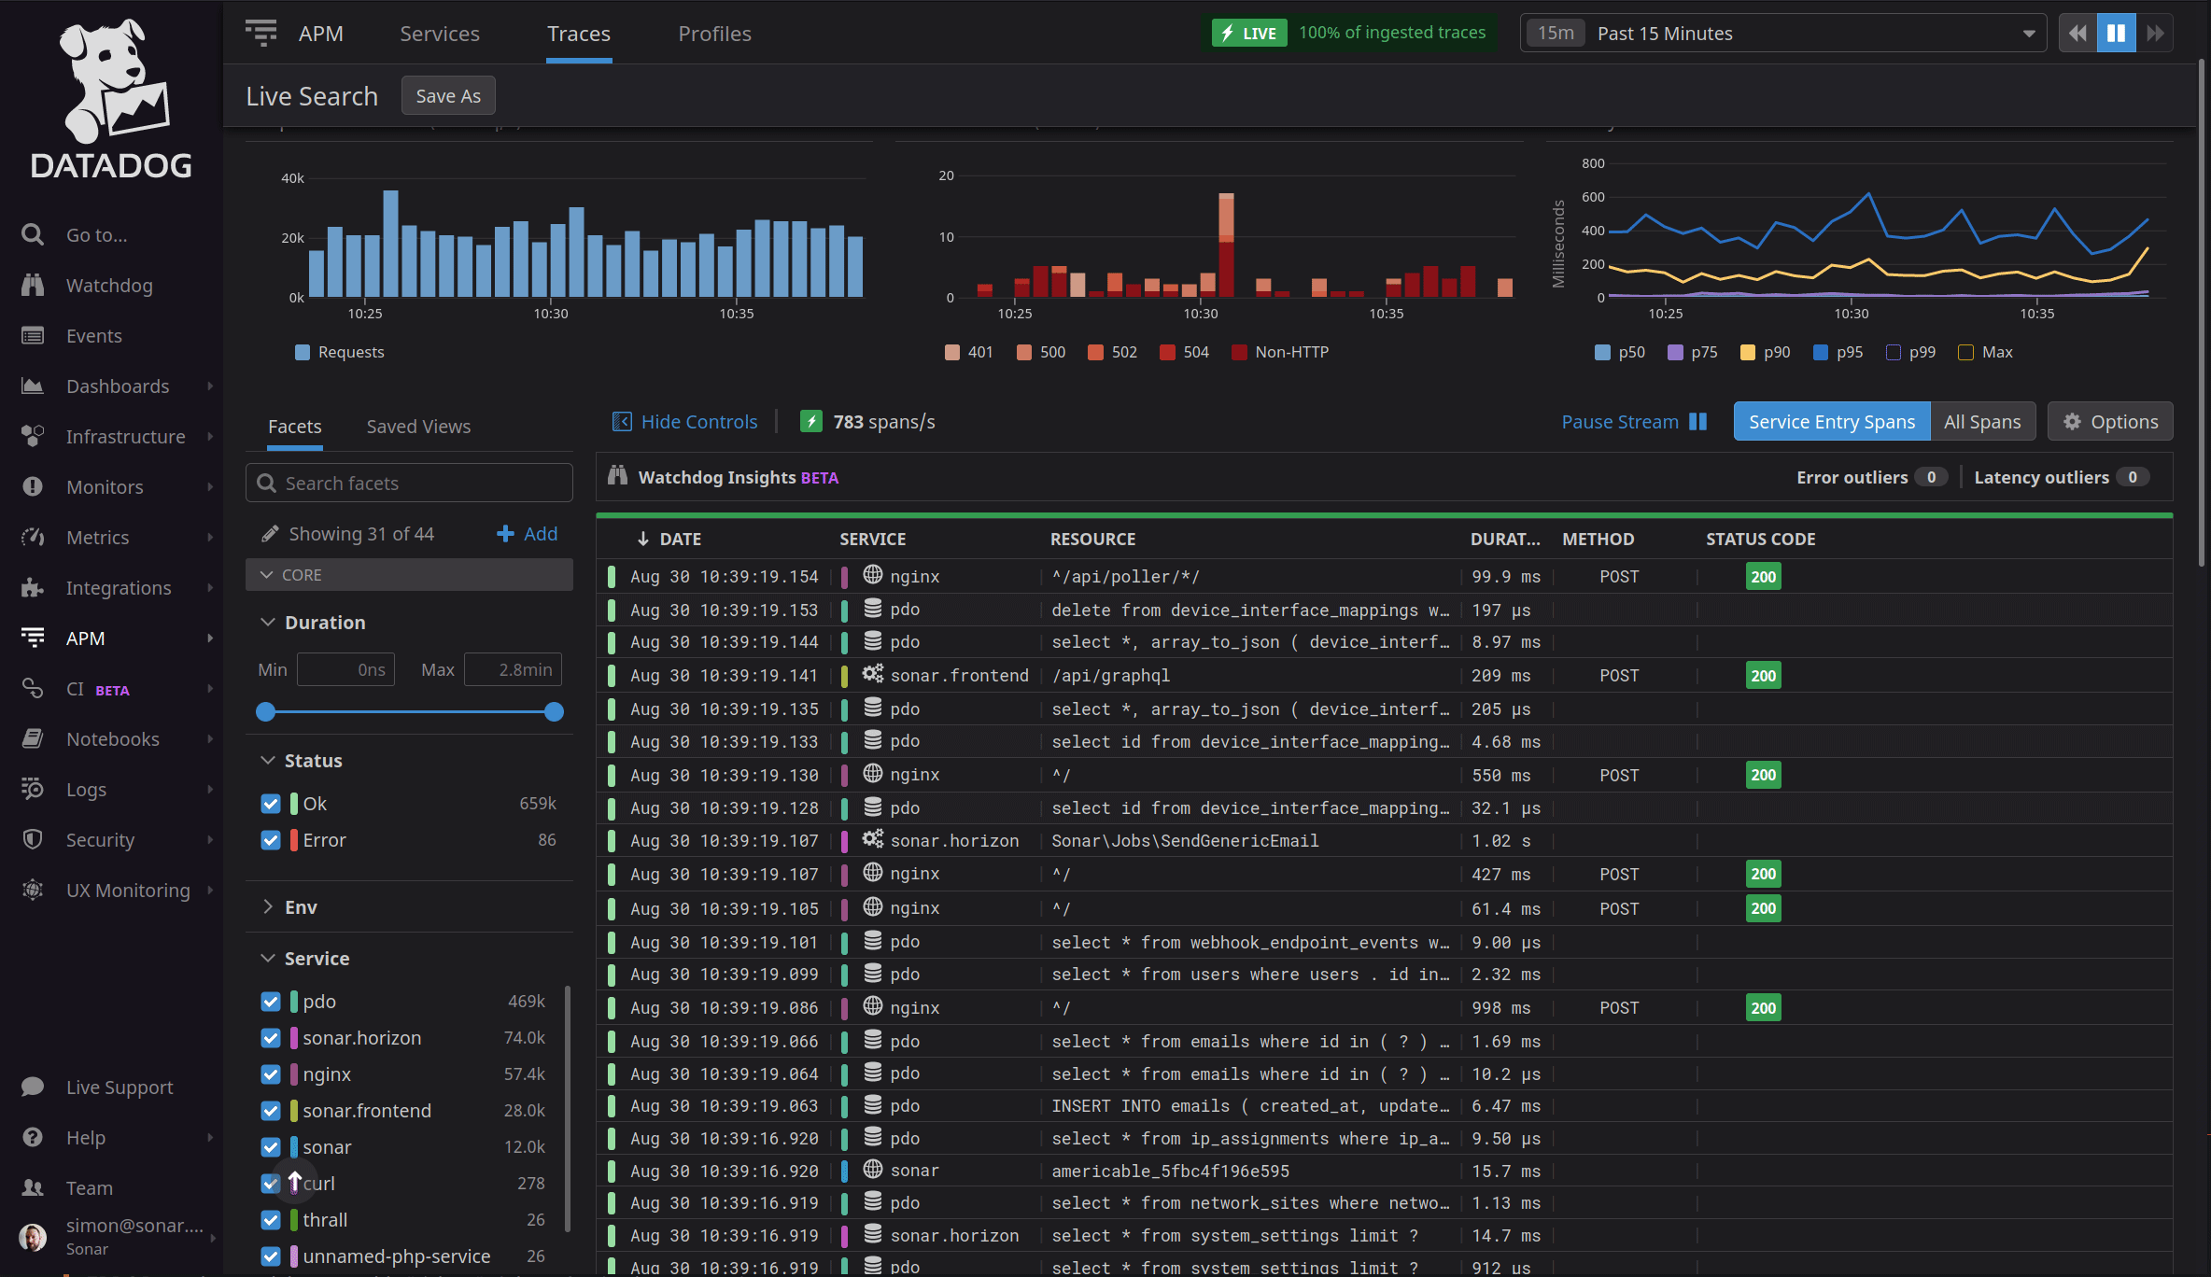Open the Options gear above the trace list
This screenshot has width=2211, height=1277.
pos(2109,421)
